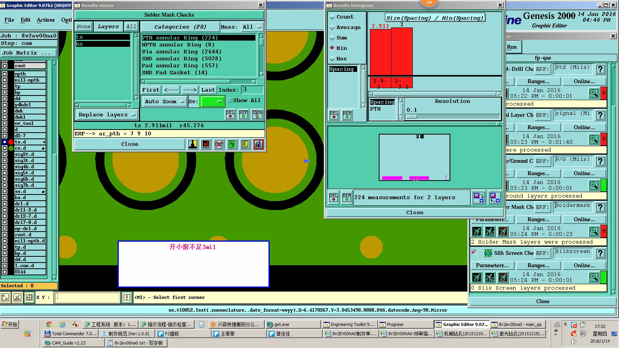The width and height of the screenshot is (619, 348).
Task: Open magnifier results for Solder Mask check
Action: (594, 231)
